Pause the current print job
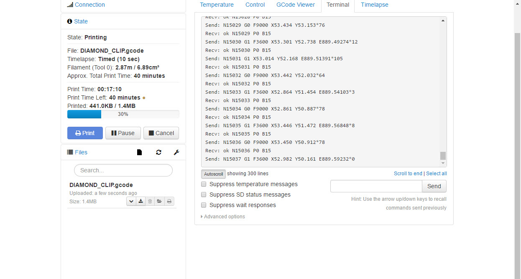Image resolution: width=521 pixels, height=279 pixels. tap(123, 133)
